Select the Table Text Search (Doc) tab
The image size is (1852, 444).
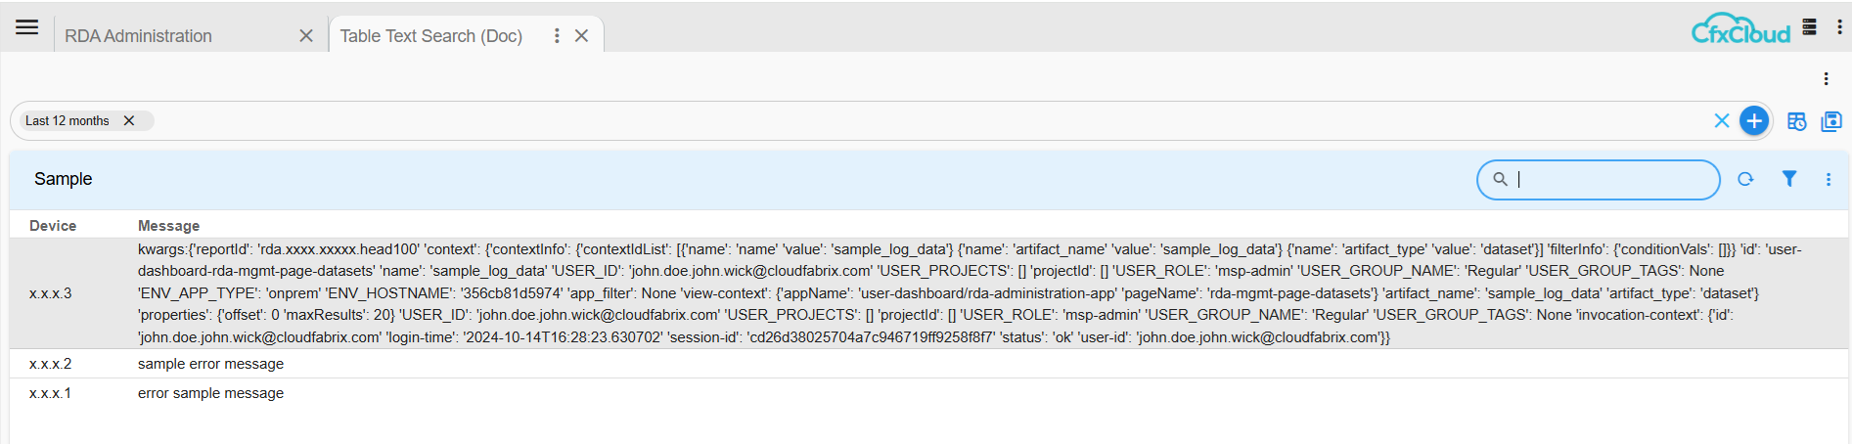click(x=430, y=36)
